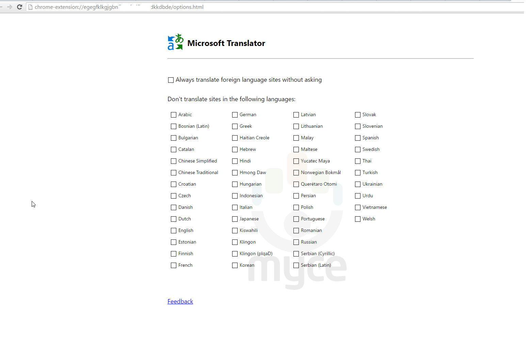530x342 pixels.
Task: Check the Vietnamese checkbox
Action: [x=358, y=207]
